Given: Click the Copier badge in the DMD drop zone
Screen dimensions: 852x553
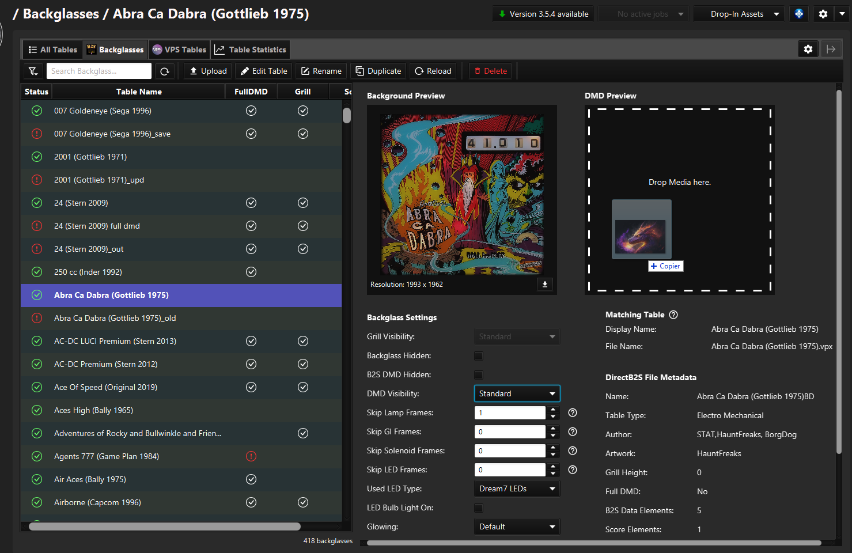Looking at the screenshot, I should coord(665,266).
